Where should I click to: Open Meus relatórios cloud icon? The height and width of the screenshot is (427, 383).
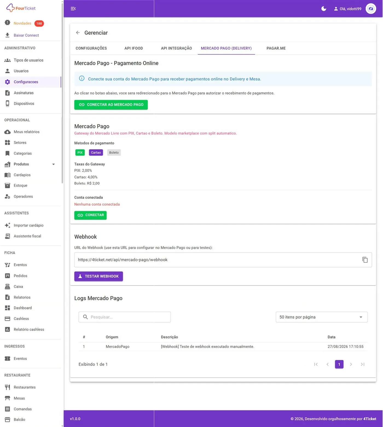tap(7, 132)
